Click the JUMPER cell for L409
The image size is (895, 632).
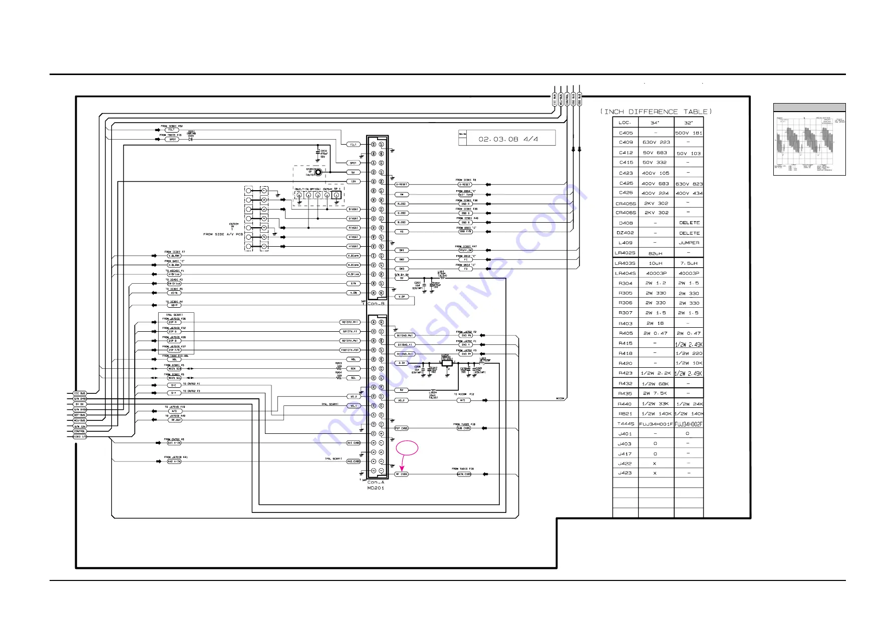[689, 243]
